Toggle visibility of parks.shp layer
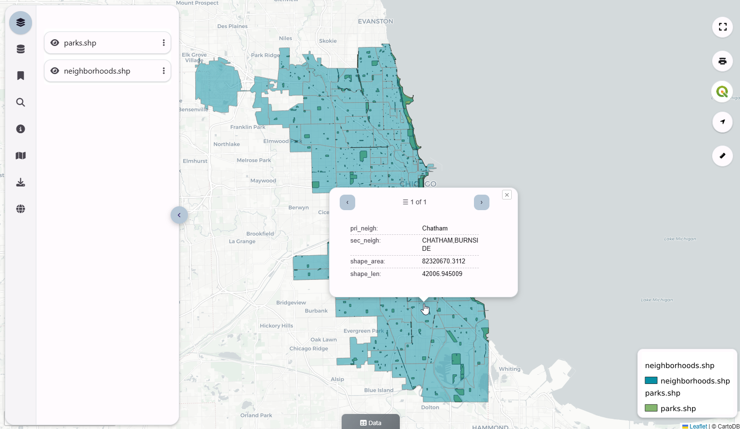 [x=55, y=43]
